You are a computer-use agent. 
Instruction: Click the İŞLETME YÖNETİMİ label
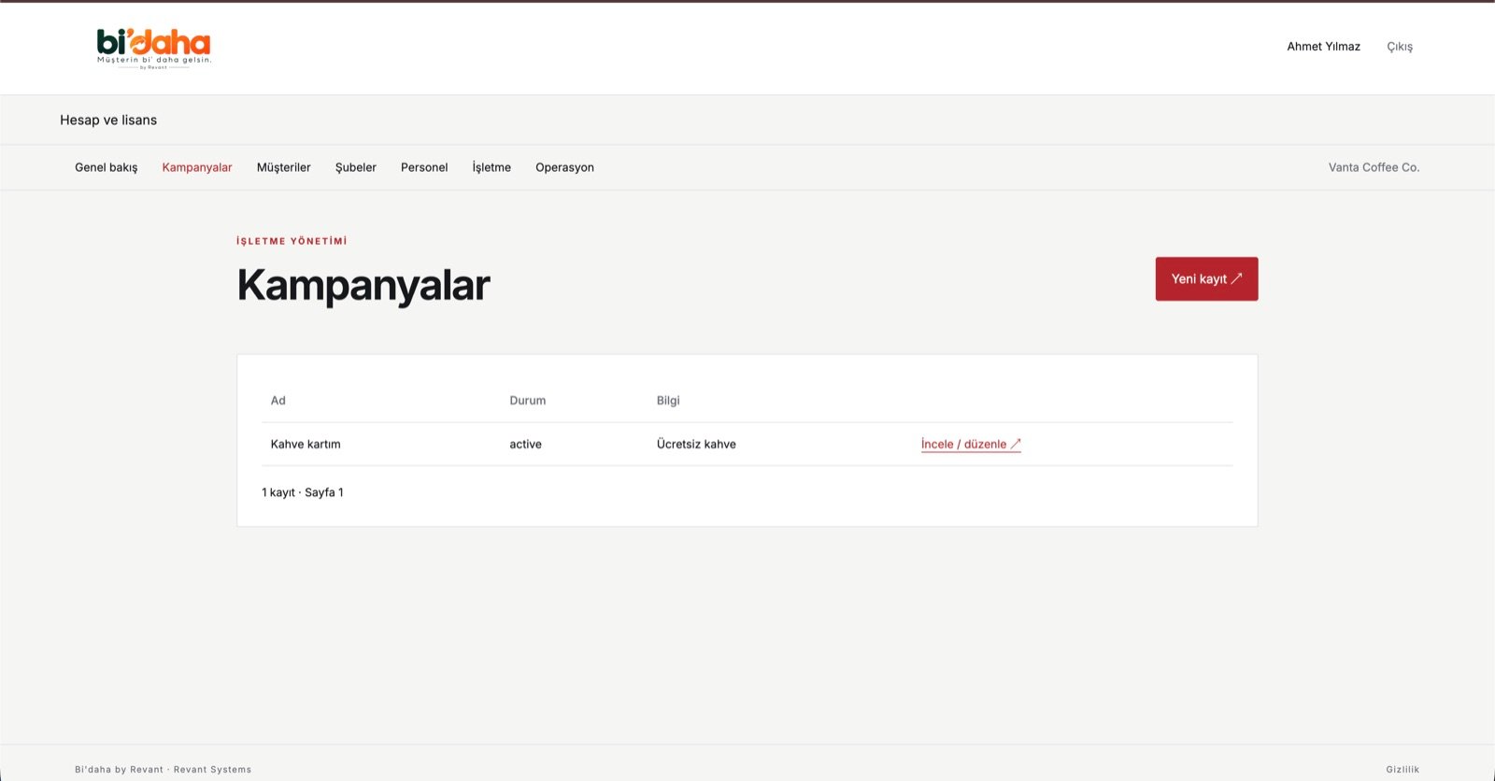292,241
